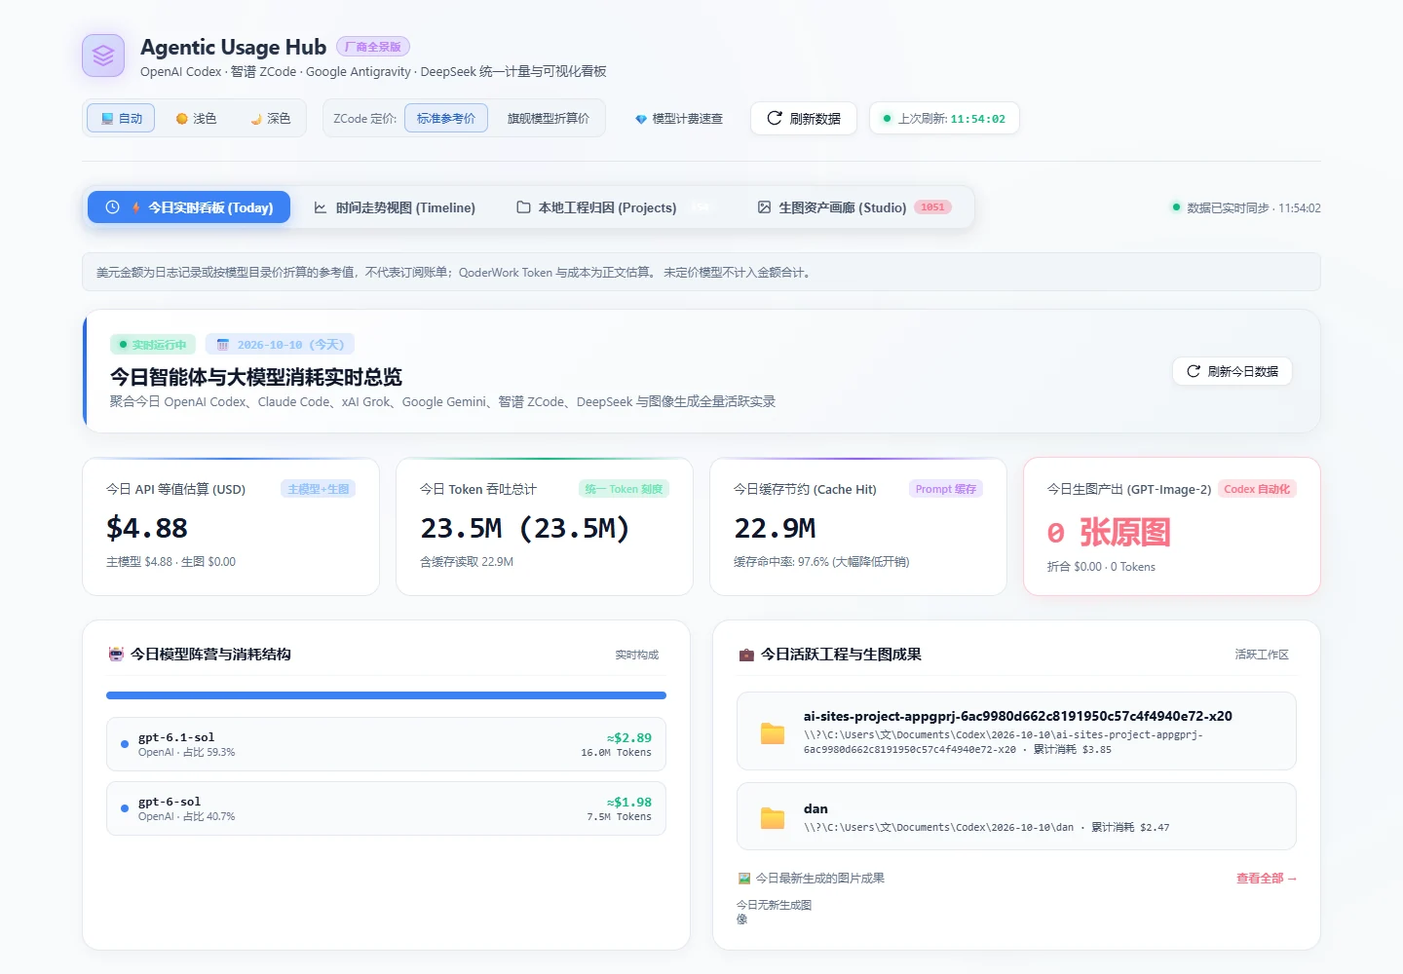Click folder icon of ai-sites-project entry
The width and height of the screenshot is (1403, 974).
point(773,732)
